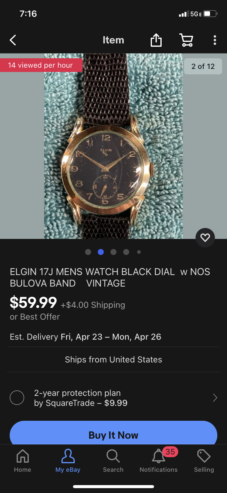Select the third image pagination dot
Screen dimensions: 227x493
coord(113,252)
